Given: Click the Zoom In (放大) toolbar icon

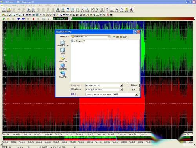Looking at the screenshot, I should (x=97, y=10).
